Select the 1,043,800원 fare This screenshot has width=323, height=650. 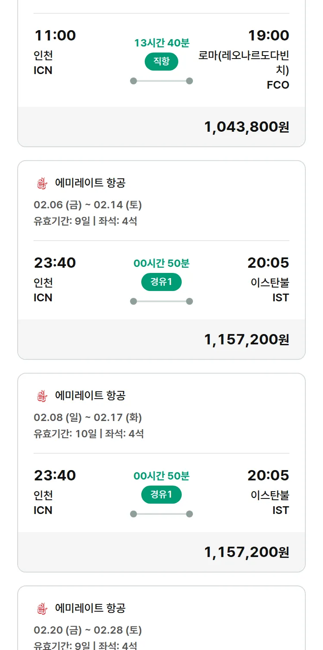[x=246, y=127]
